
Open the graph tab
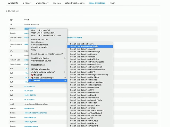click(112, 3)
